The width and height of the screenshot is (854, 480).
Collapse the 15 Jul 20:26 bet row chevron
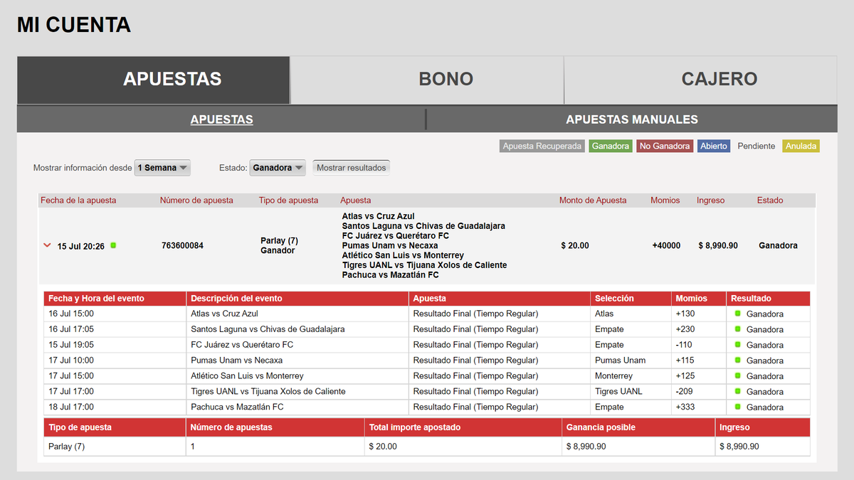(47, 245)
